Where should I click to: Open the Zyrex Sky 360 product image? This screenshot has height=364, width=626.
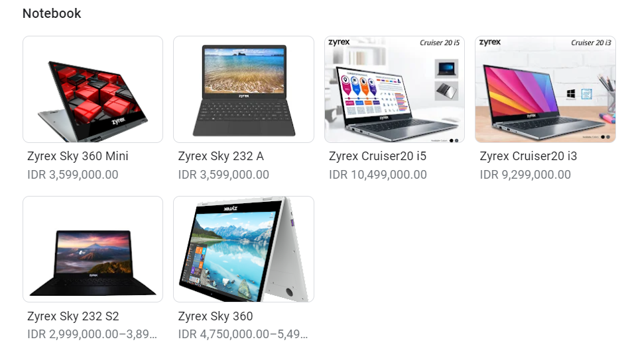[x=243, y=249]
